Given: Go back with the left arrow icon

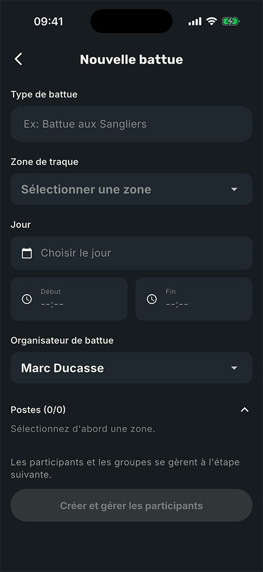Looking at the screenshot, I should click(x=18, y=59).
